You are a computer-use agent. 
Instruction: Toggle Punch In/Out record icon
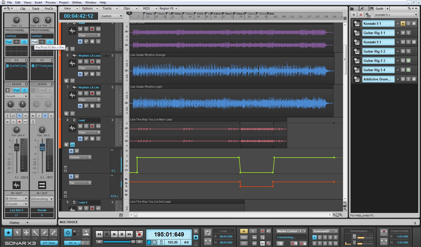384,232
